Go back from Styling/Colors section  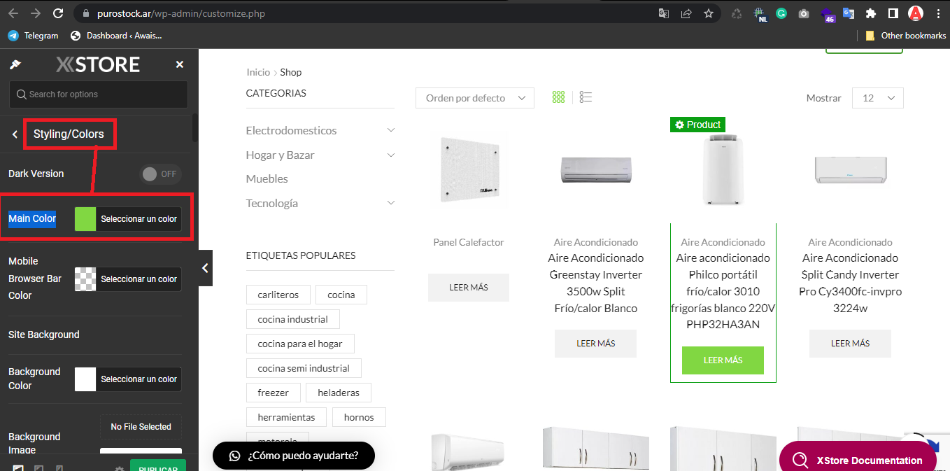point(15,134)
